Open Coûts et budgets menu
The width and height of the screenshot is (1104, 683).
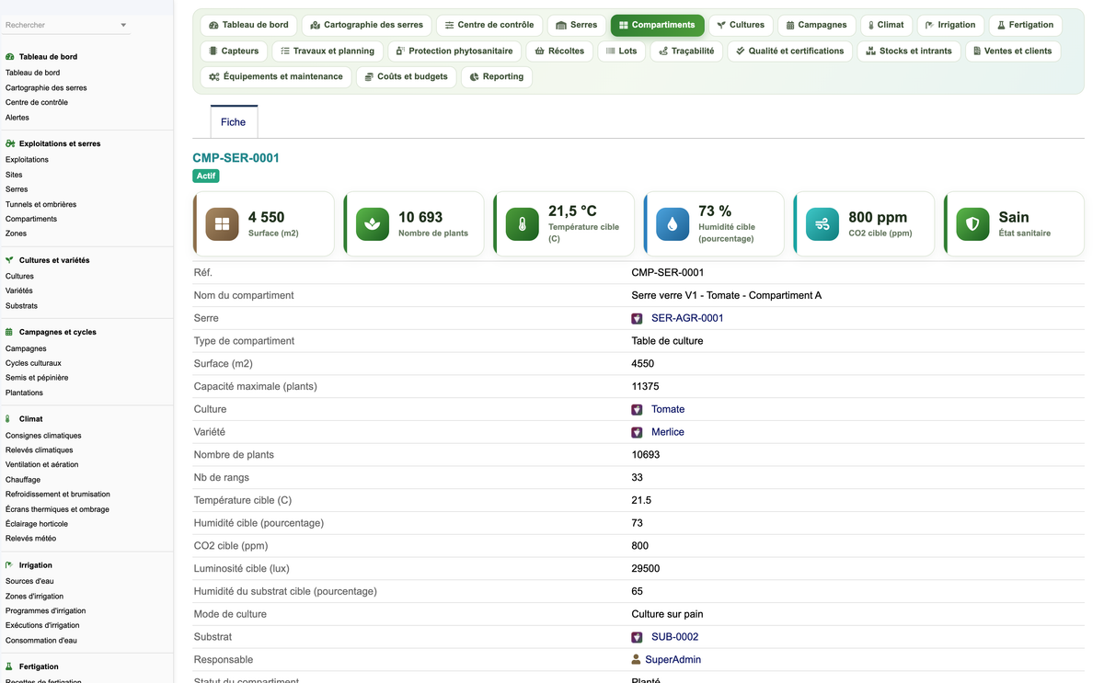(406, 76)
